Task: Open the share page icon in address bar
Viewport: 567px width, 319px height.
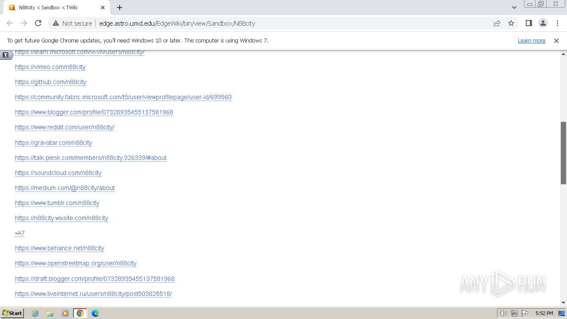Action: point(497,23)
